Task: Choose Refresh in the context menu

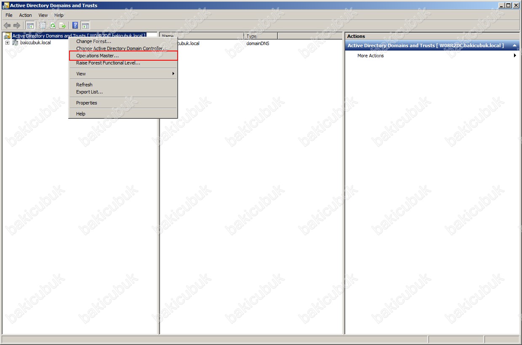Action: tap(123, 85)
